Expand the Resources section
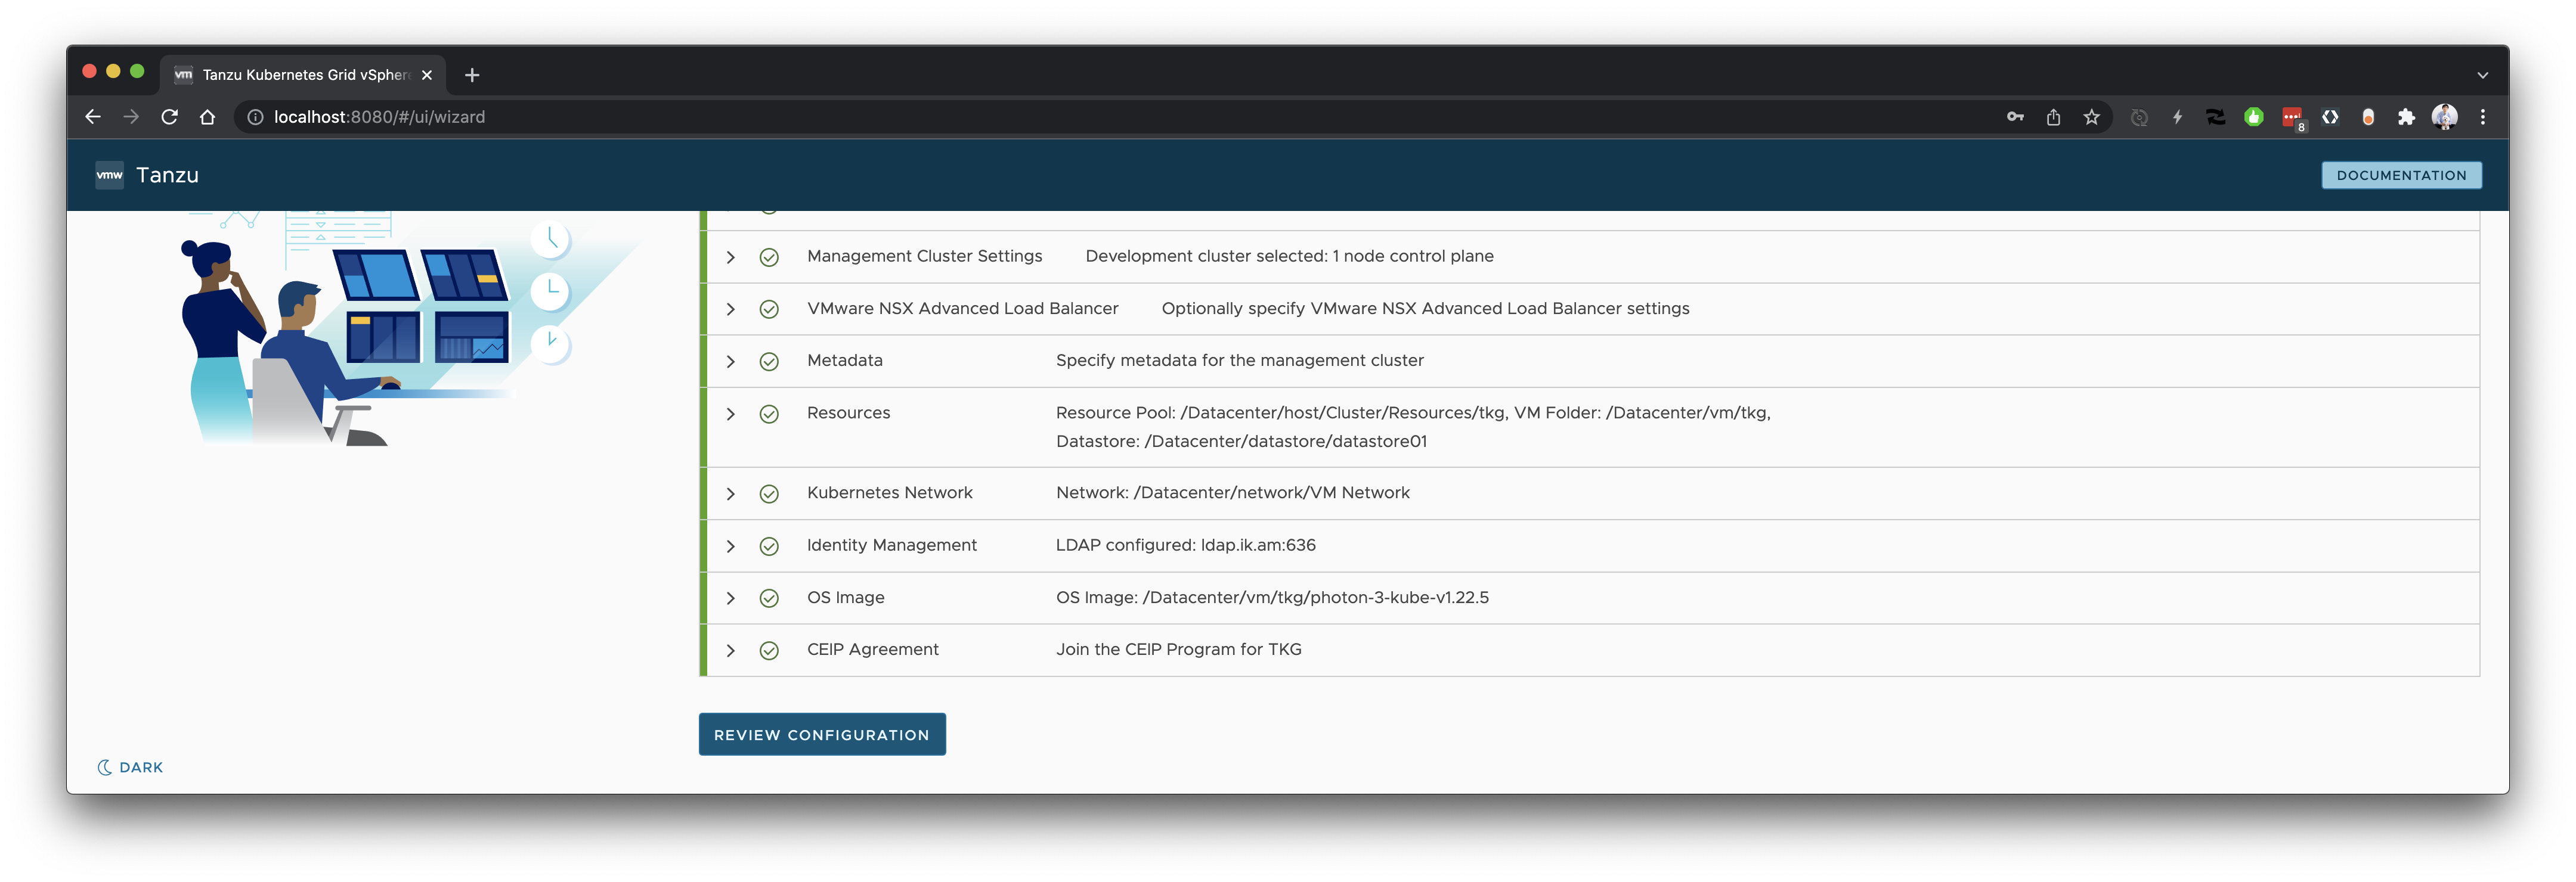 coord(731,414)
